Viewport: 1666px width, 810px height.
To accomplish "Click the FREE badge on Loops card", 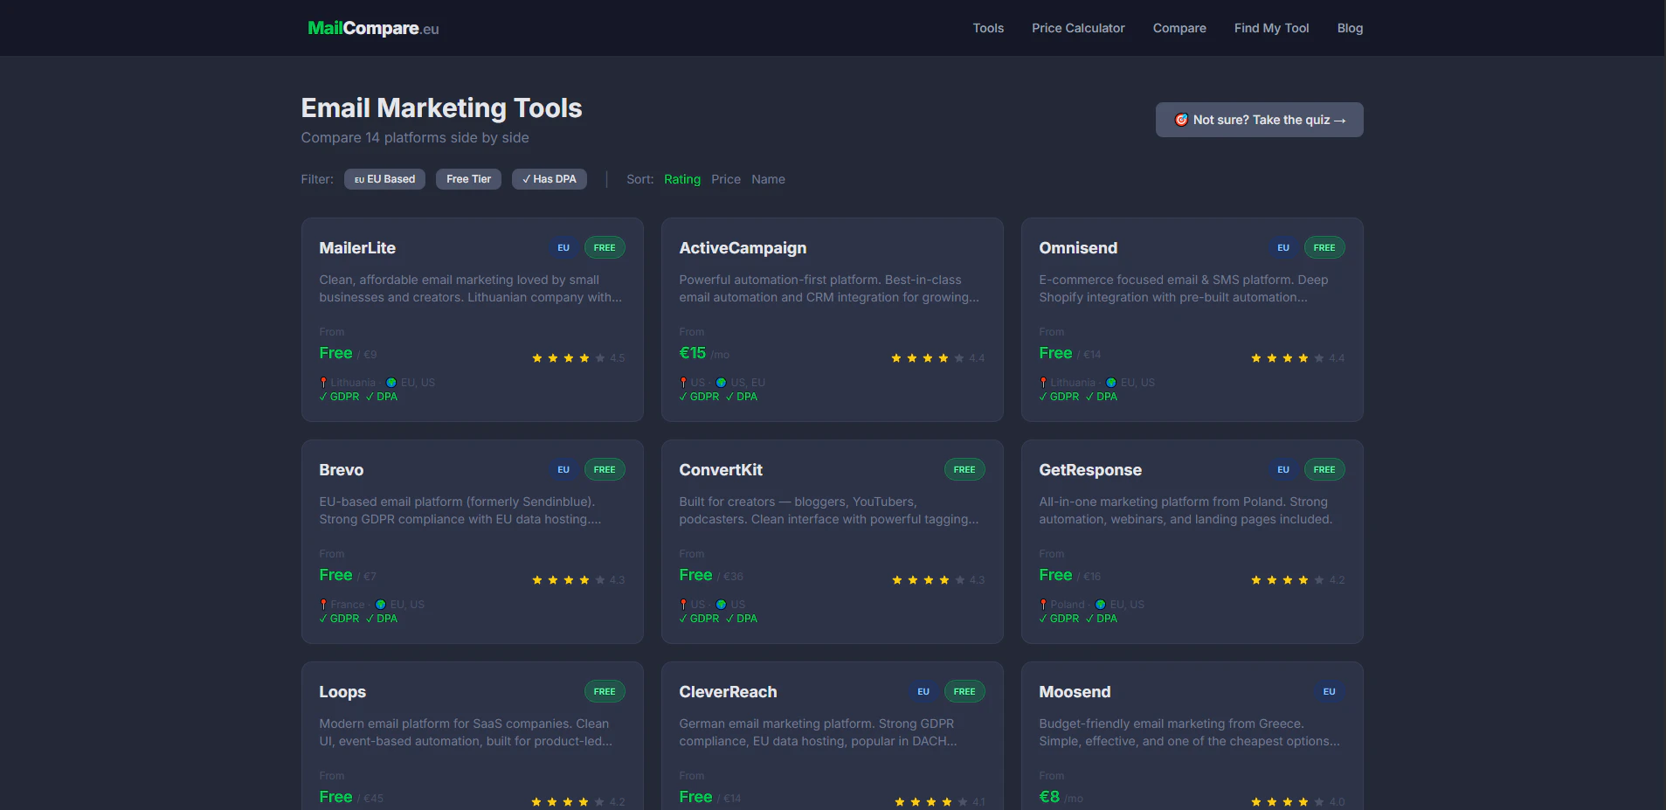I will click(x=605, y=692).
